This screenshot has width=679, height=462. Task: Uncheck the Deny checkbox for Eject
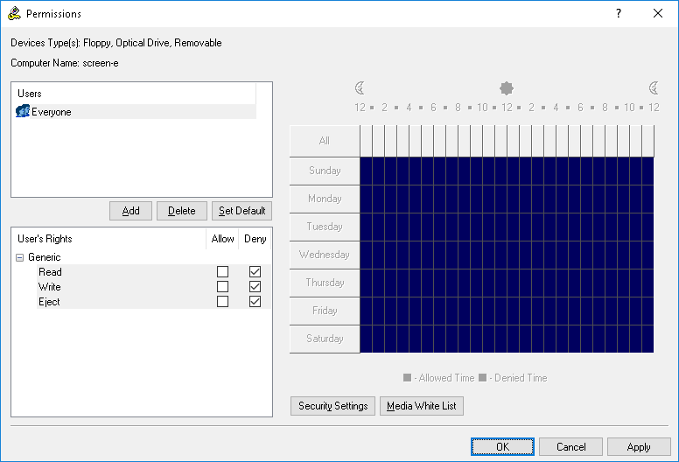click(x=255, y=302)
